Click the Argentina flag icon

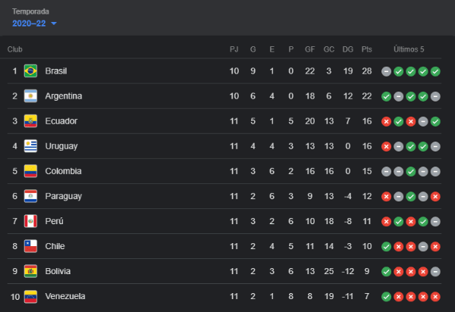pos(30,96)
